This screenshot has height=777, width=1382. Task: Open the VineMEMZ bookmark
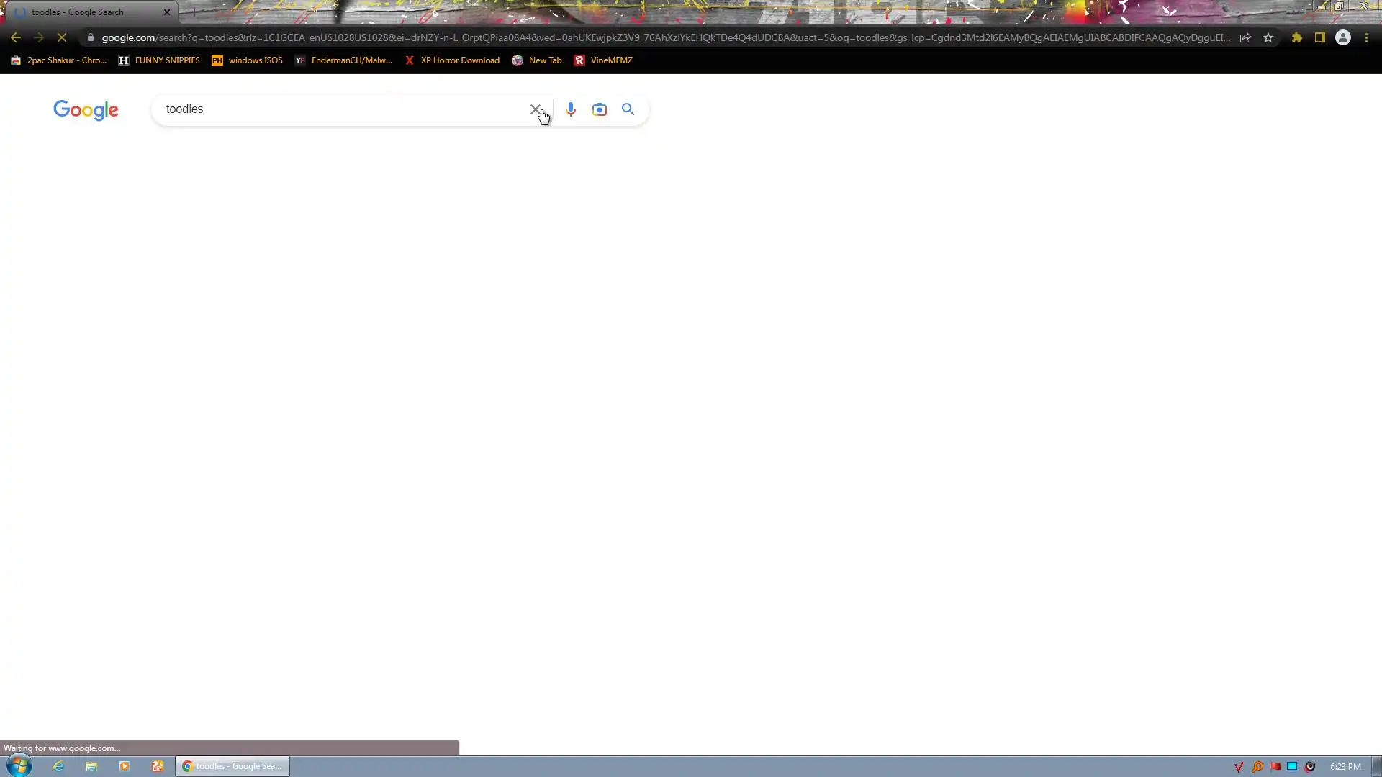pos(603,60)
